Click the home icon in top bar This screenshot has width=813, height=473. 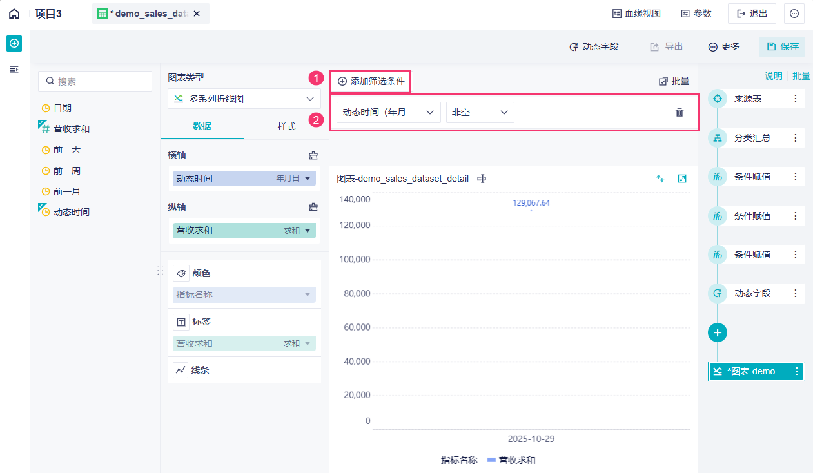click(x=14, y=14)
